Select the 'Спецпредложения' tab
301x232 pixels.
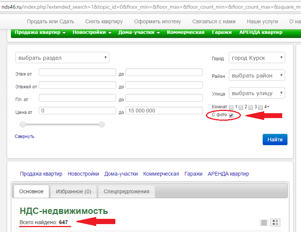(x=127, y=191)
